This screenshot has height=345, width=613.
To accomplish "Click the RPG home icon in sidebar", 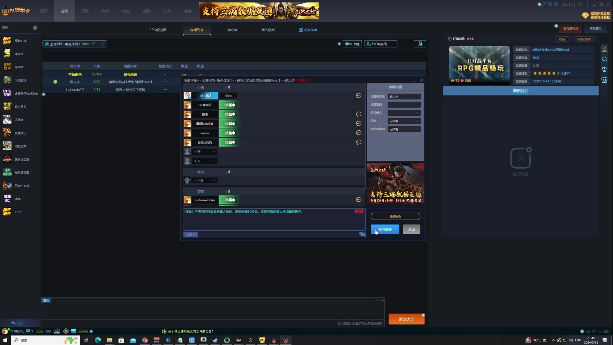I will pyautogui.click(x=35, y=28).
